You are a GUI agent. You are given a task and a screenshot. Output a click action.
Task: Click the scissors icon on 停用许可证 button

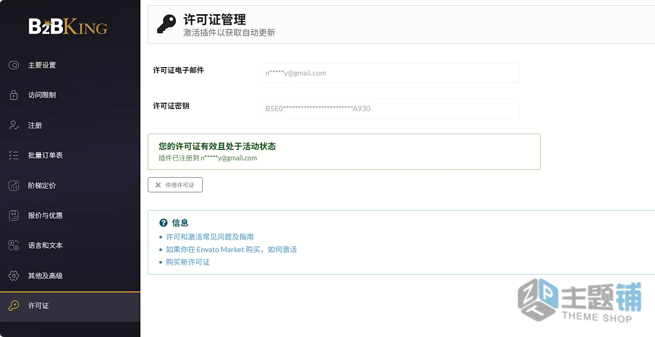pyautogui.click(x=158, y=185)
